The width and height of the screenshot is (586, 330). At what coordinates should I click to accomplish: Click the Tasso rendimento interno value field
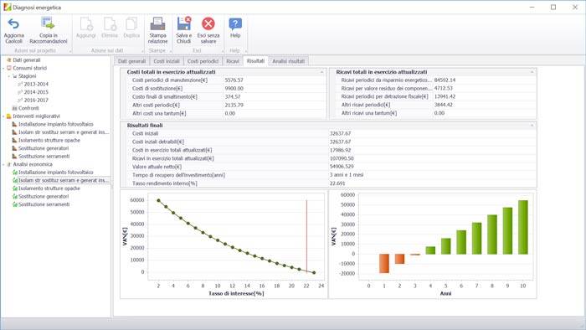click(432, 183)
